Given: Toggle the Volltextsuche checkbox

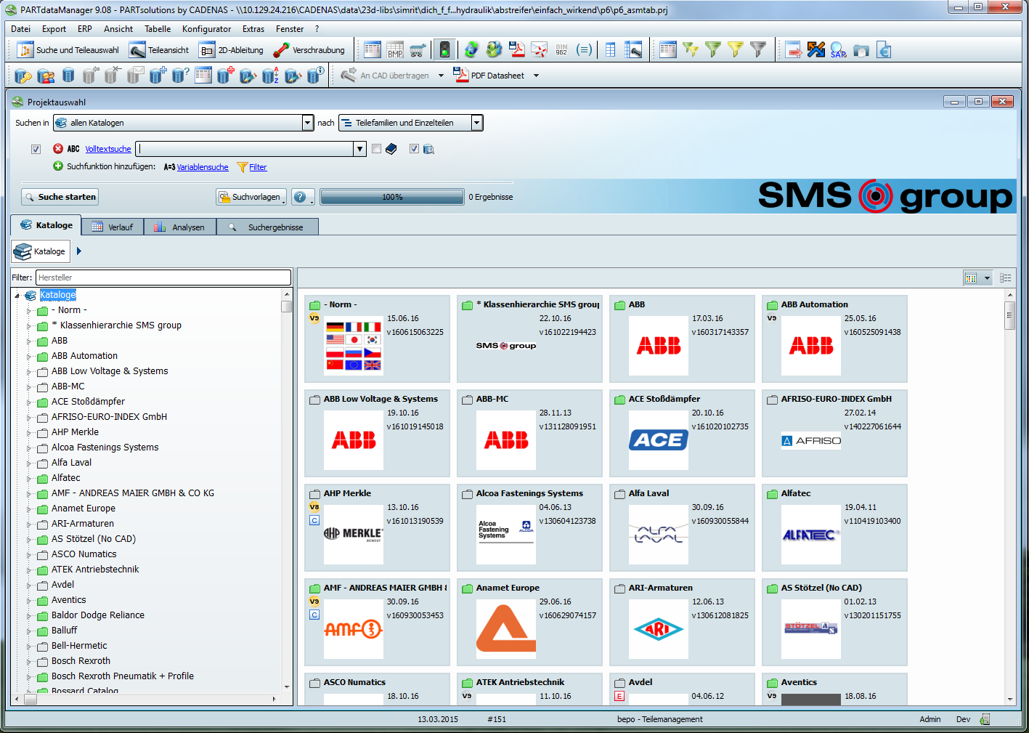Looking at the screenshot, I should [36, 148].
